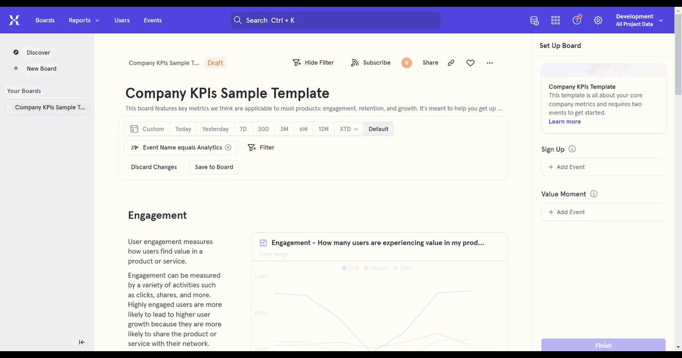Select the Default date range
Viewport: 682px width, 358px height.
379,129
